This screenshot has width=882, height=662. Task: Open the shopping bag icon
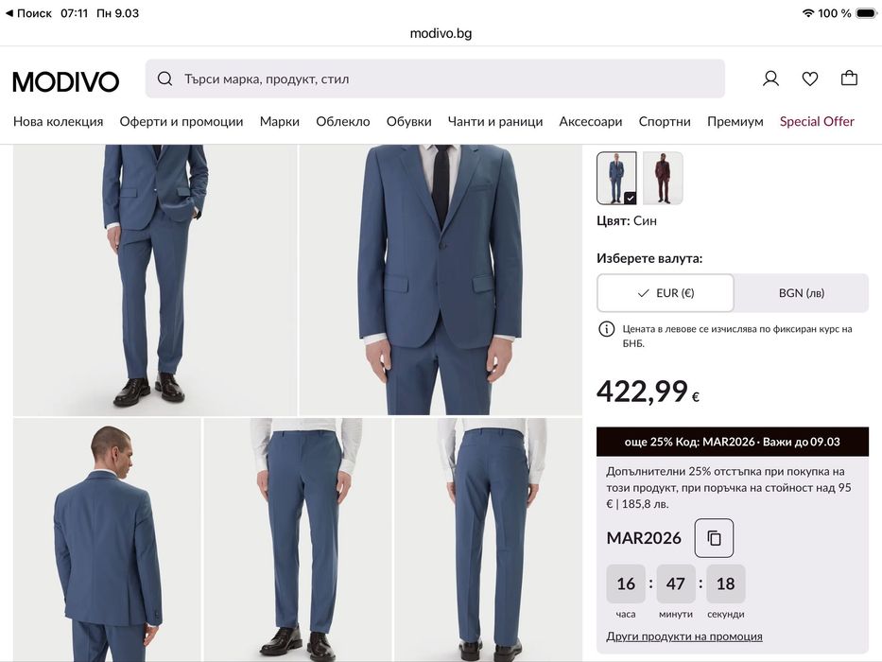[x=849, y=78]
